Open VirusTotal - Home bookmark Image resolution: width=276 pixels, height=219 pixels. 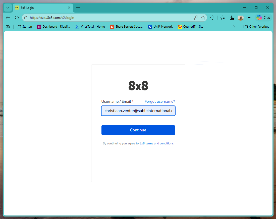click(90, 27)
